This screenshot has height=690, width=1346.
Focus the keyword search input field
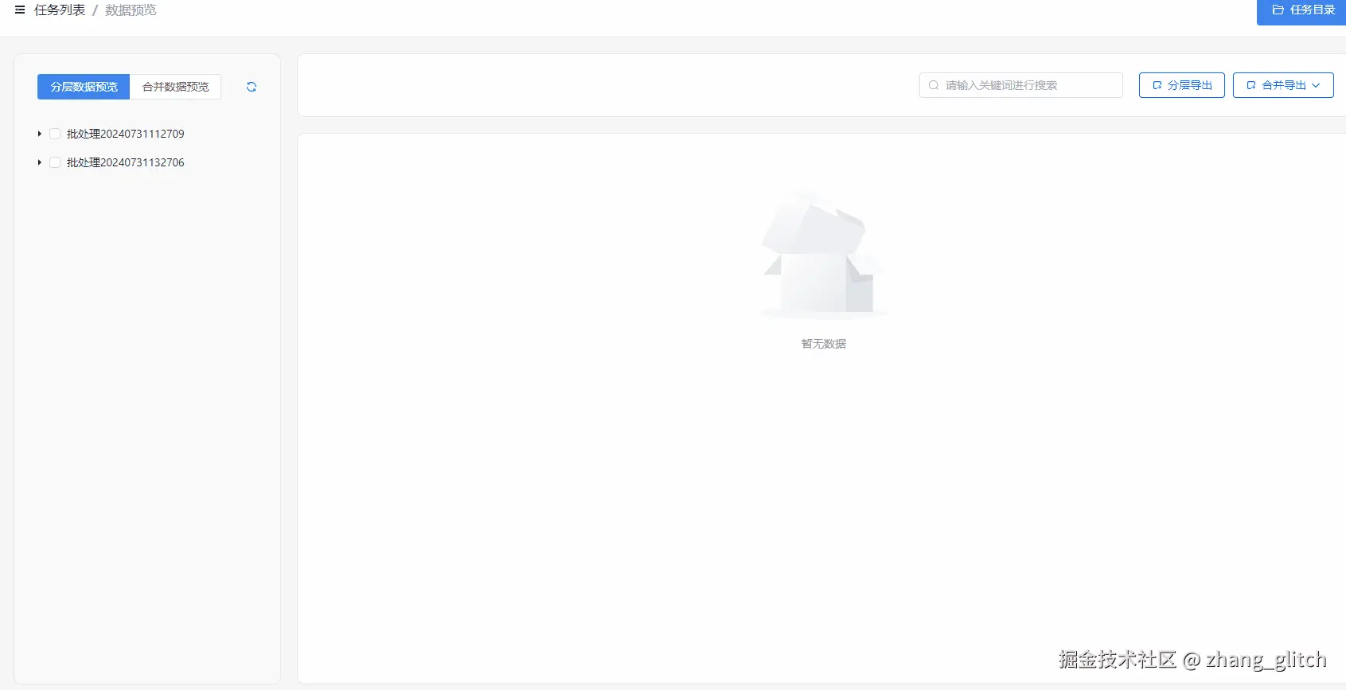(1021, 85)
